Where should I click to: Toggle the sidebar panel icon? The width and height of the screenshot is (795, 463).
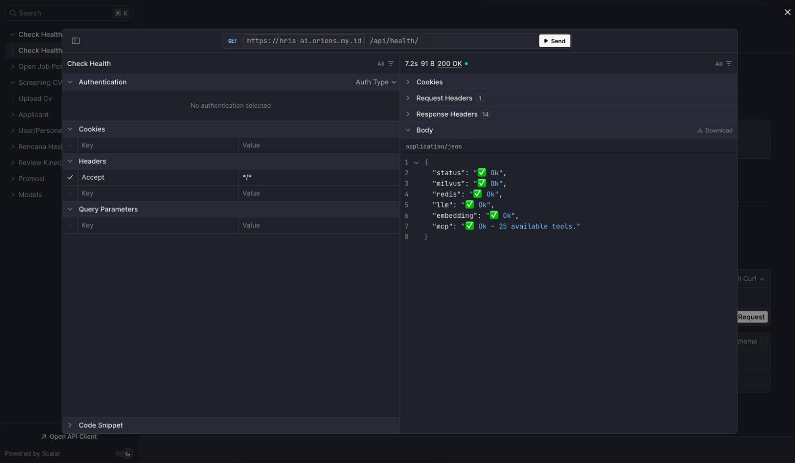(76, 41)
